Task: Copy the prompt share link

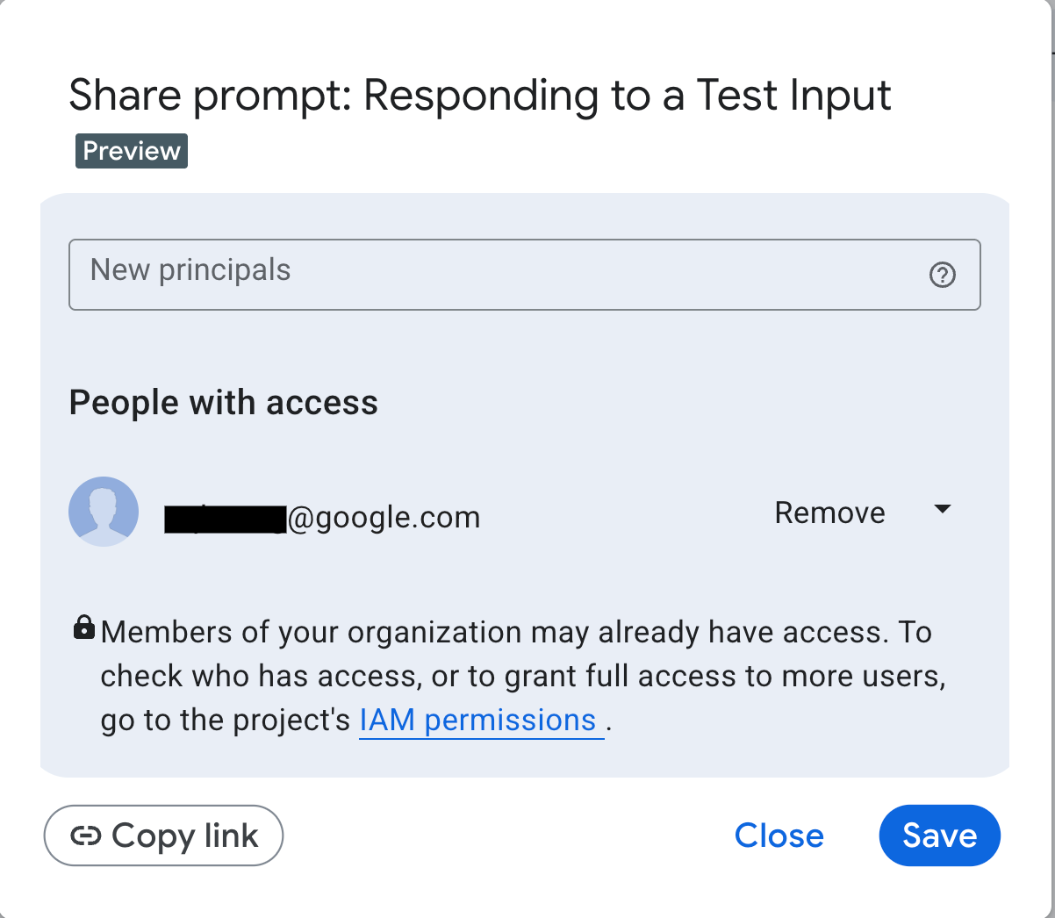Action: 163,835
